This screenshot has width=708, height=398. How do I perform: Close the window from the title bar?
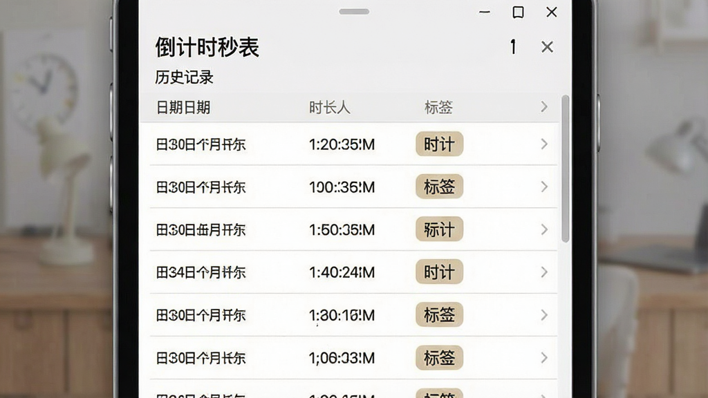click(x=551, y=12)
